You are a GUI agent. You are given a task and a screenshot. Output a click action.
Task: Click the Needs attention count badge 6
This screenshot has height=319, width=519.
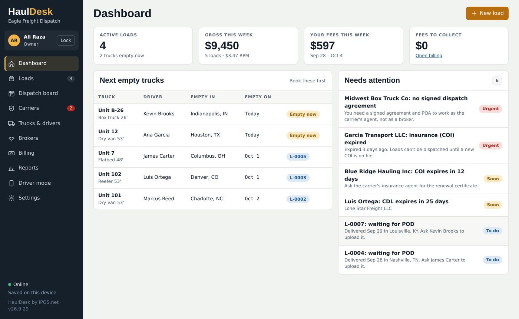point(497,80)
